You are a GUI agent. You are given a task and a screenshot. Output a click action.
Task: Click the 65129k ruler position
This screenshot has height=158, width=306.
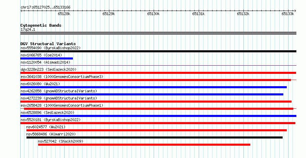tap(109, 14)
